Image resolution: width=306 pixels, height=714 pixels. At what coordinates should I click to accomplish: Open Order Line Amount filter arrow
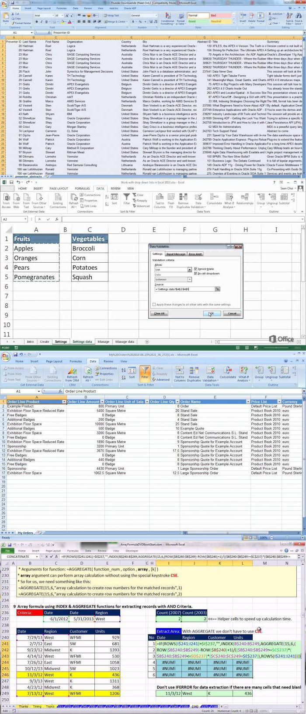[x=101, y=401]
